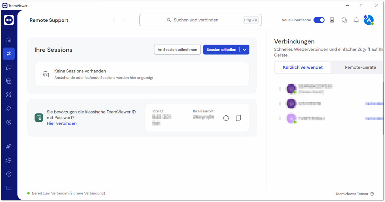Open the Help question mark icon
This screenshot has width=385, height=202.
[9, 174]
